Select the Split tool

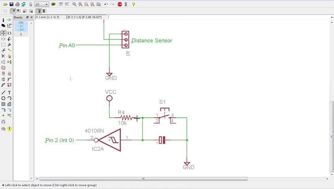pyautogui.click(x=3, y=85)
